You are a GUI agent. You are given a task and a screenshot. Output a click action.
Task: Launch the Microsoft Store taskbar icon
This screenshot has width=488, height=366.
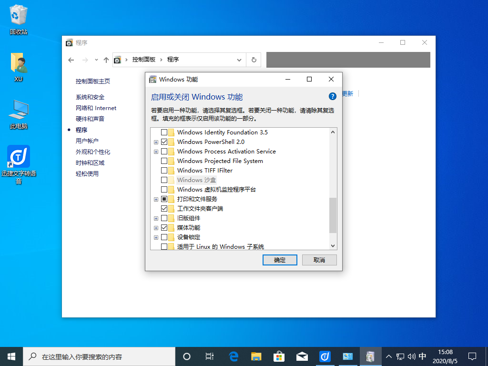coord(279,356)
